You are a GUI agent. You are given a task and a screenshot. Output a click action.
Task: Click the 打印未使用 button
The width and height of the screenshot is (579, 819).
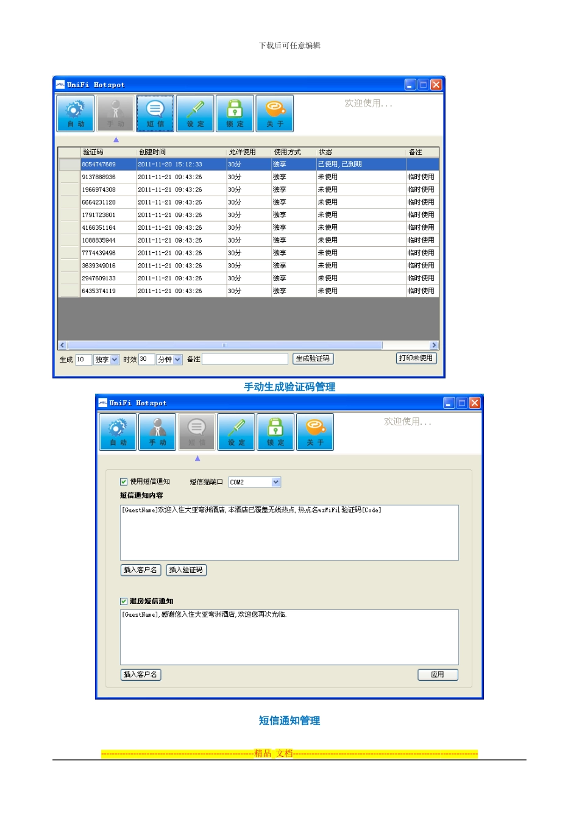tap(416, 358)
